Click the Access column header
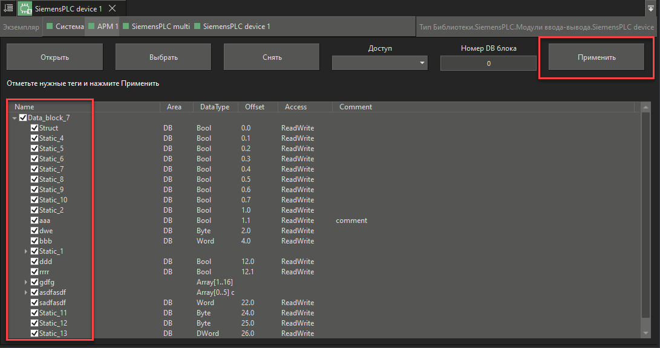Image resolution: width=660 pixels, height=348 pixels. pos(305,107)
